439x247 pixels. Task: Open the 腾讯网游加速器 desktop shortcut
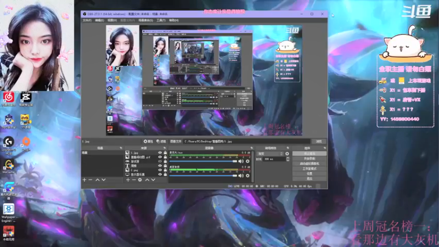[x=9, y=190]
